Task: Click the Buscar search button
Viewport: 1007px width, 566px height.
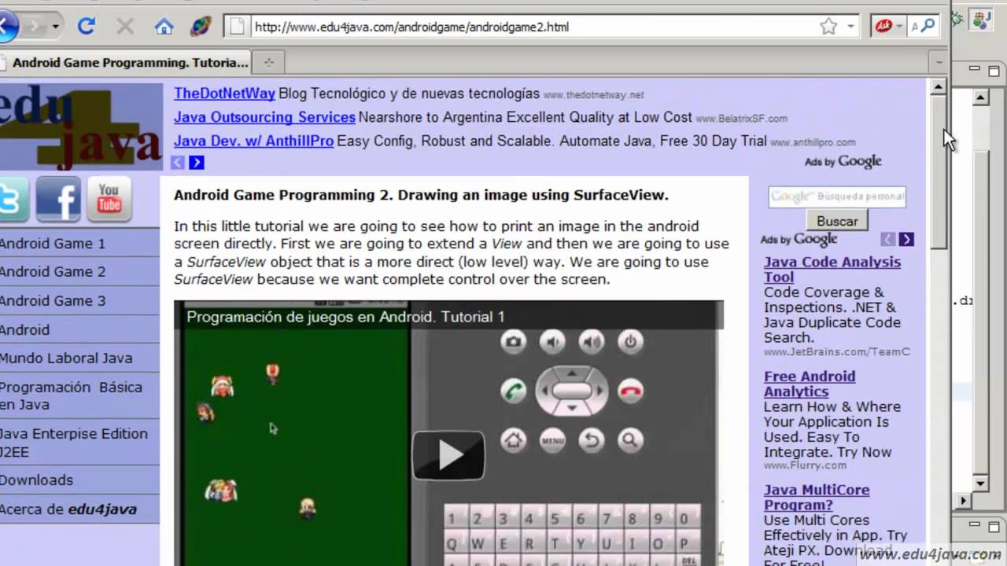Action: point(837,221)
